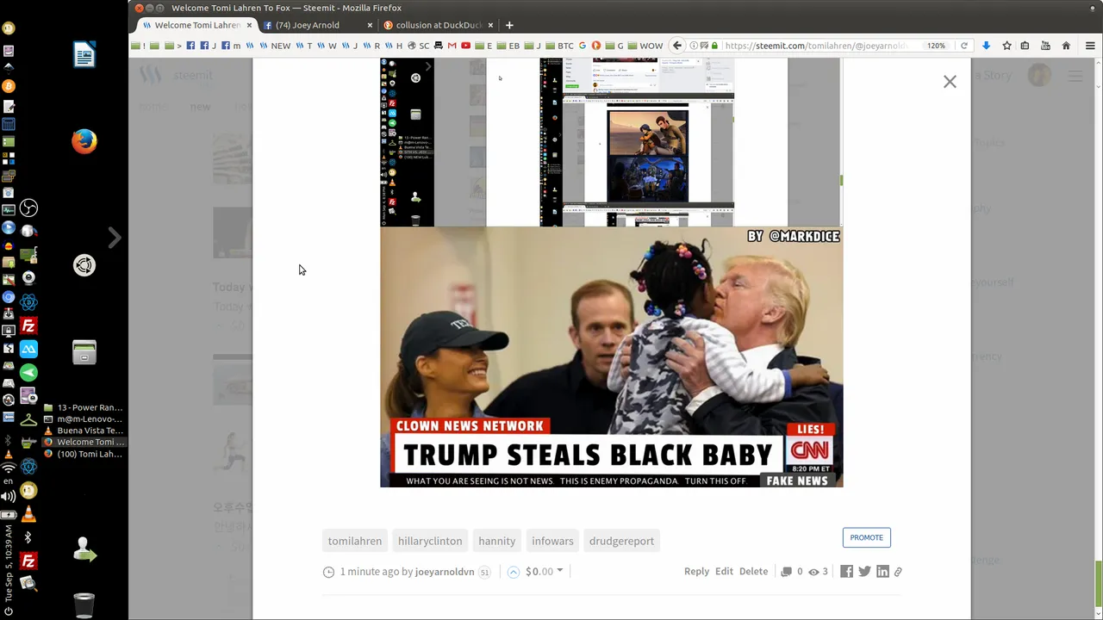Upvote the post with the arrow icon

[513, 571]
